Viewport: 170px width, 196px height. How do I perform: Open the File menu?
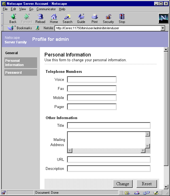click(5, 9)
